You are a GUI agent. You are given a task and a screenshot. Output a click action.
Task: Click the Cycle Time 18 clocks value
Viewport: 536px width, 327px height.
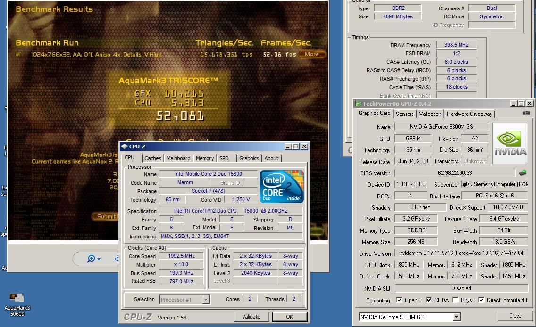[456, 87]
